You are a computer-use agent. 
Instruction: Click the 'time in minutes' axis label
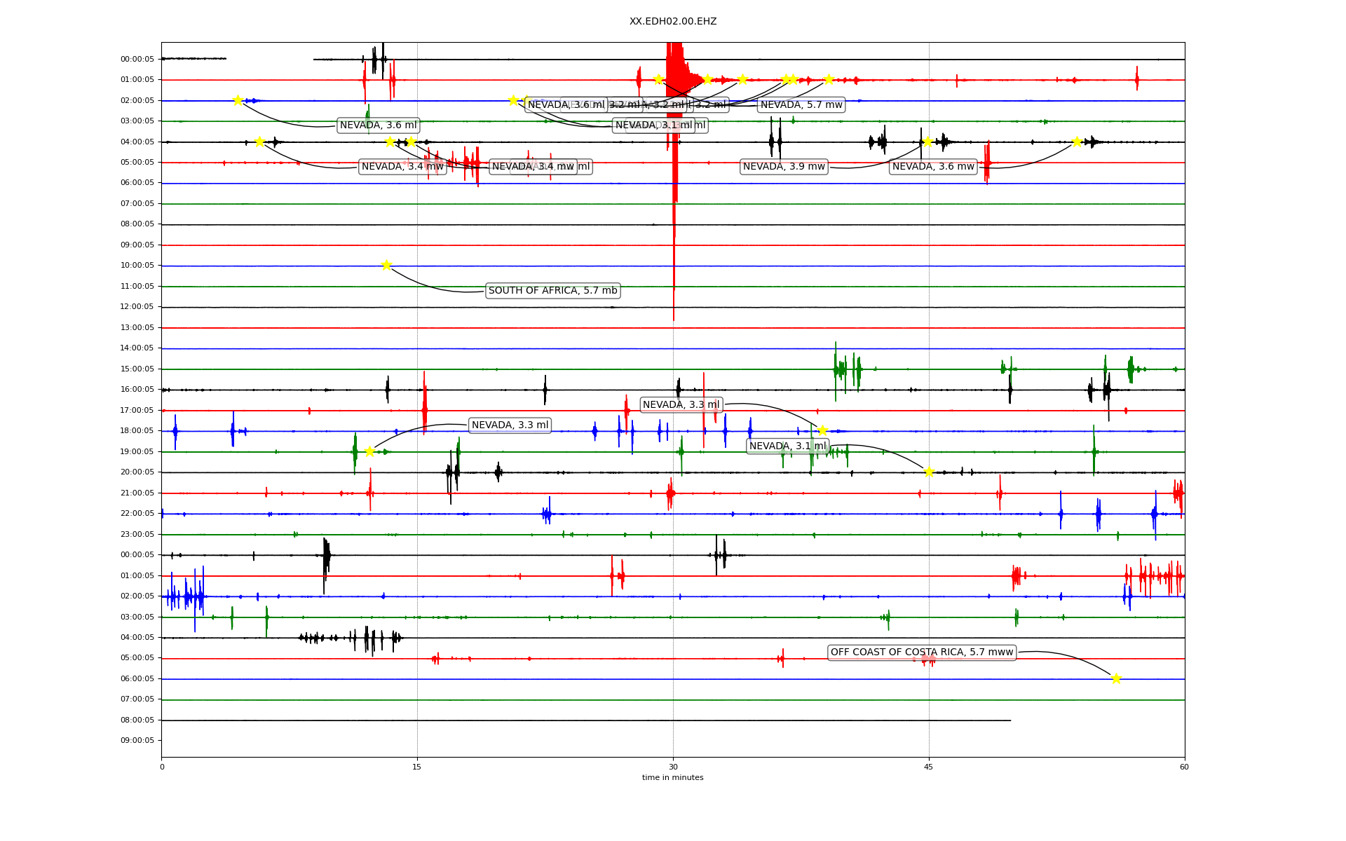tap(672, 777)
